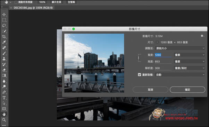Image resolution: width=209 pixels, height=127 pixels.
Task: Select the Blur tool
Action: tap(4, 81)
